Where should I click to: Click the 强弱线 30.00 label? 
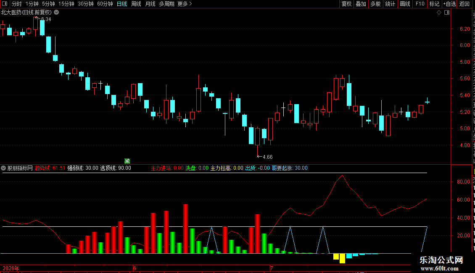(x=83, y=168)
